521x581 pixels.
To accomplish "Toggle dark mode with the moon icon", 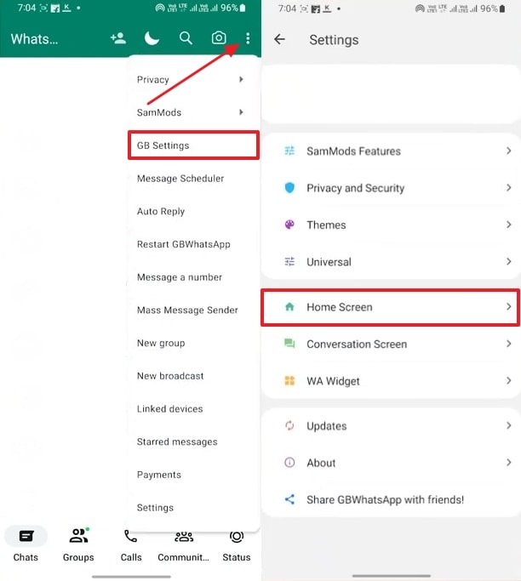I will [152, 38].
